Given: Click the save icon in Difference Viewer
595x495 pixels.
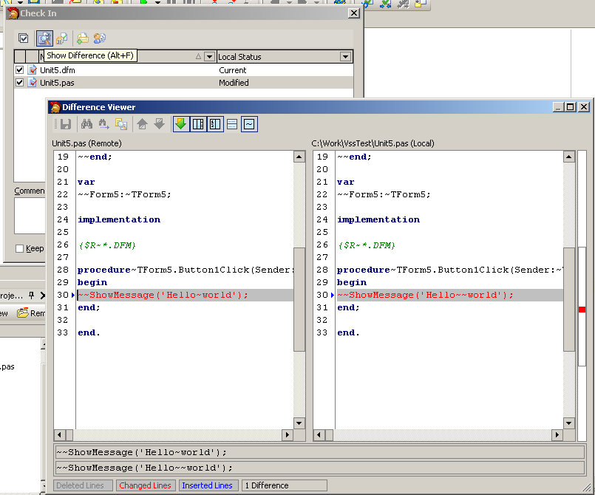Looking at the screenshot, I should (65, 124).
